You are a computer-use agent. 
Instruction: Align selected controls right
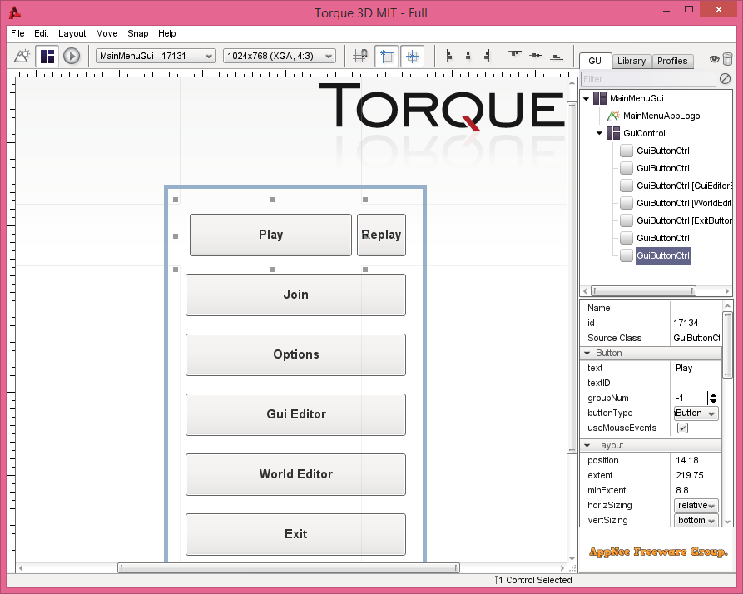coord(487,56)
